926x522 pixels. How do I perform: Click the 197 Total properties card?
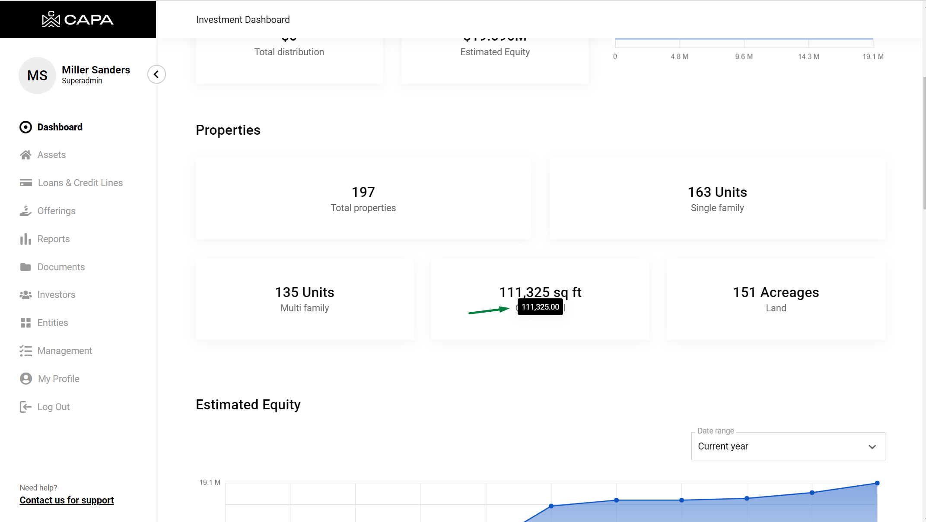coord(363,199)
